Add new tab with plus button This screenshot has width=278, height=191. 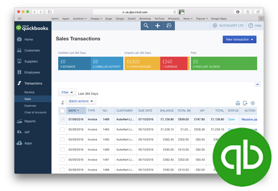coord(261,18)
